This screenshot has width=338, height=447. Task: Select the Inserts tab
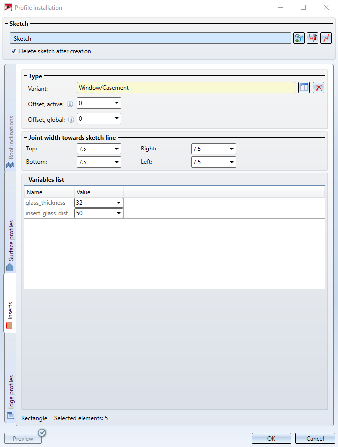tap(10, 303)
